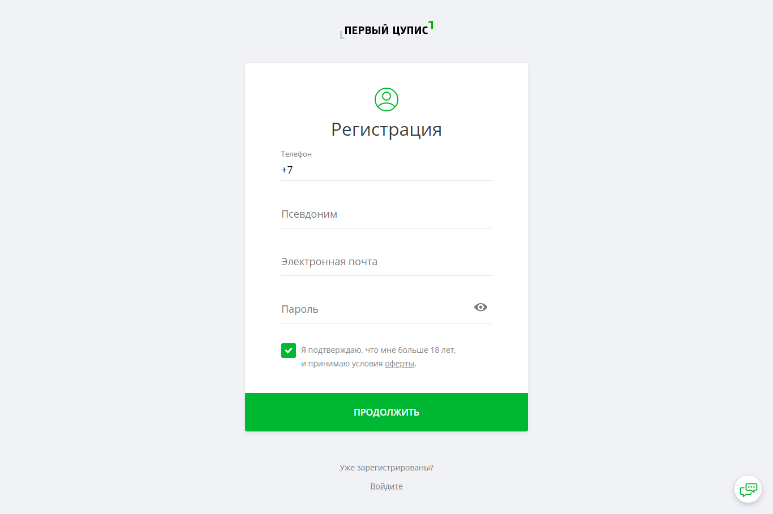
Task: Click the Телефон label
Action: click(296, 154)
